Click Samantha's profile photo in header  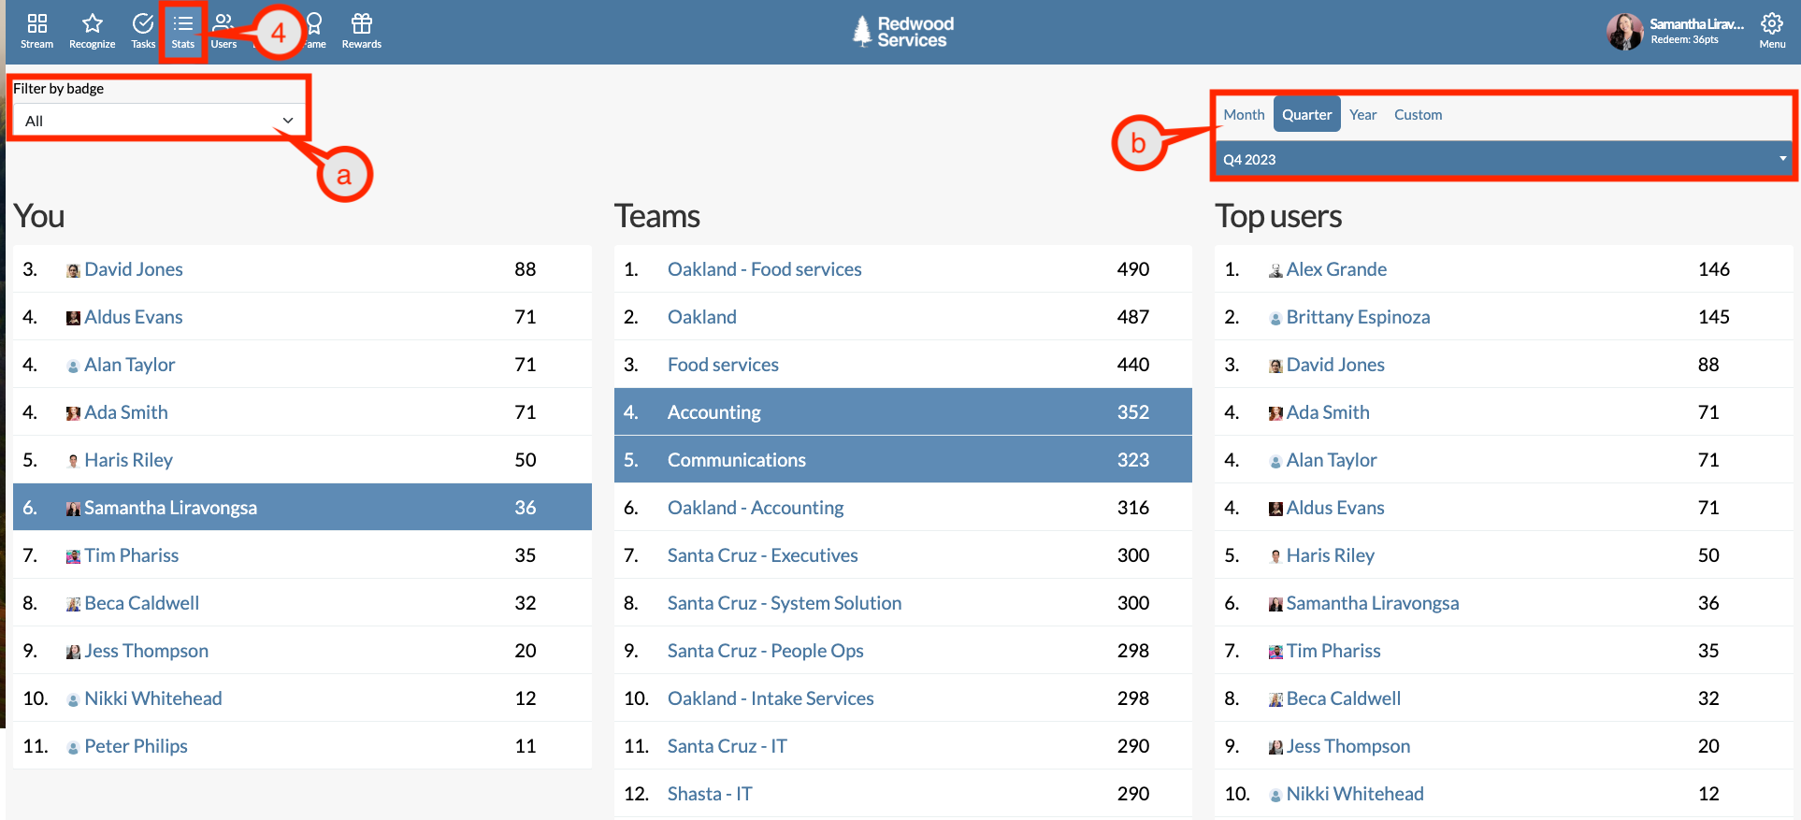tap(1624, 32)
